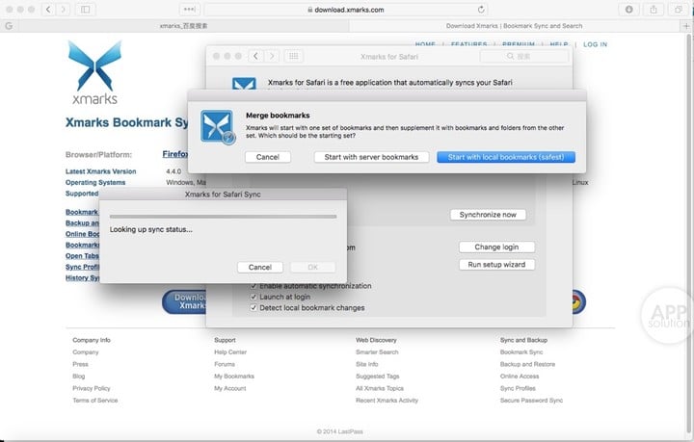Image resolution: width=694 pixels, height=442 pixels.
Task: Open Backup and Restore footer link
Action: (527, 364)
